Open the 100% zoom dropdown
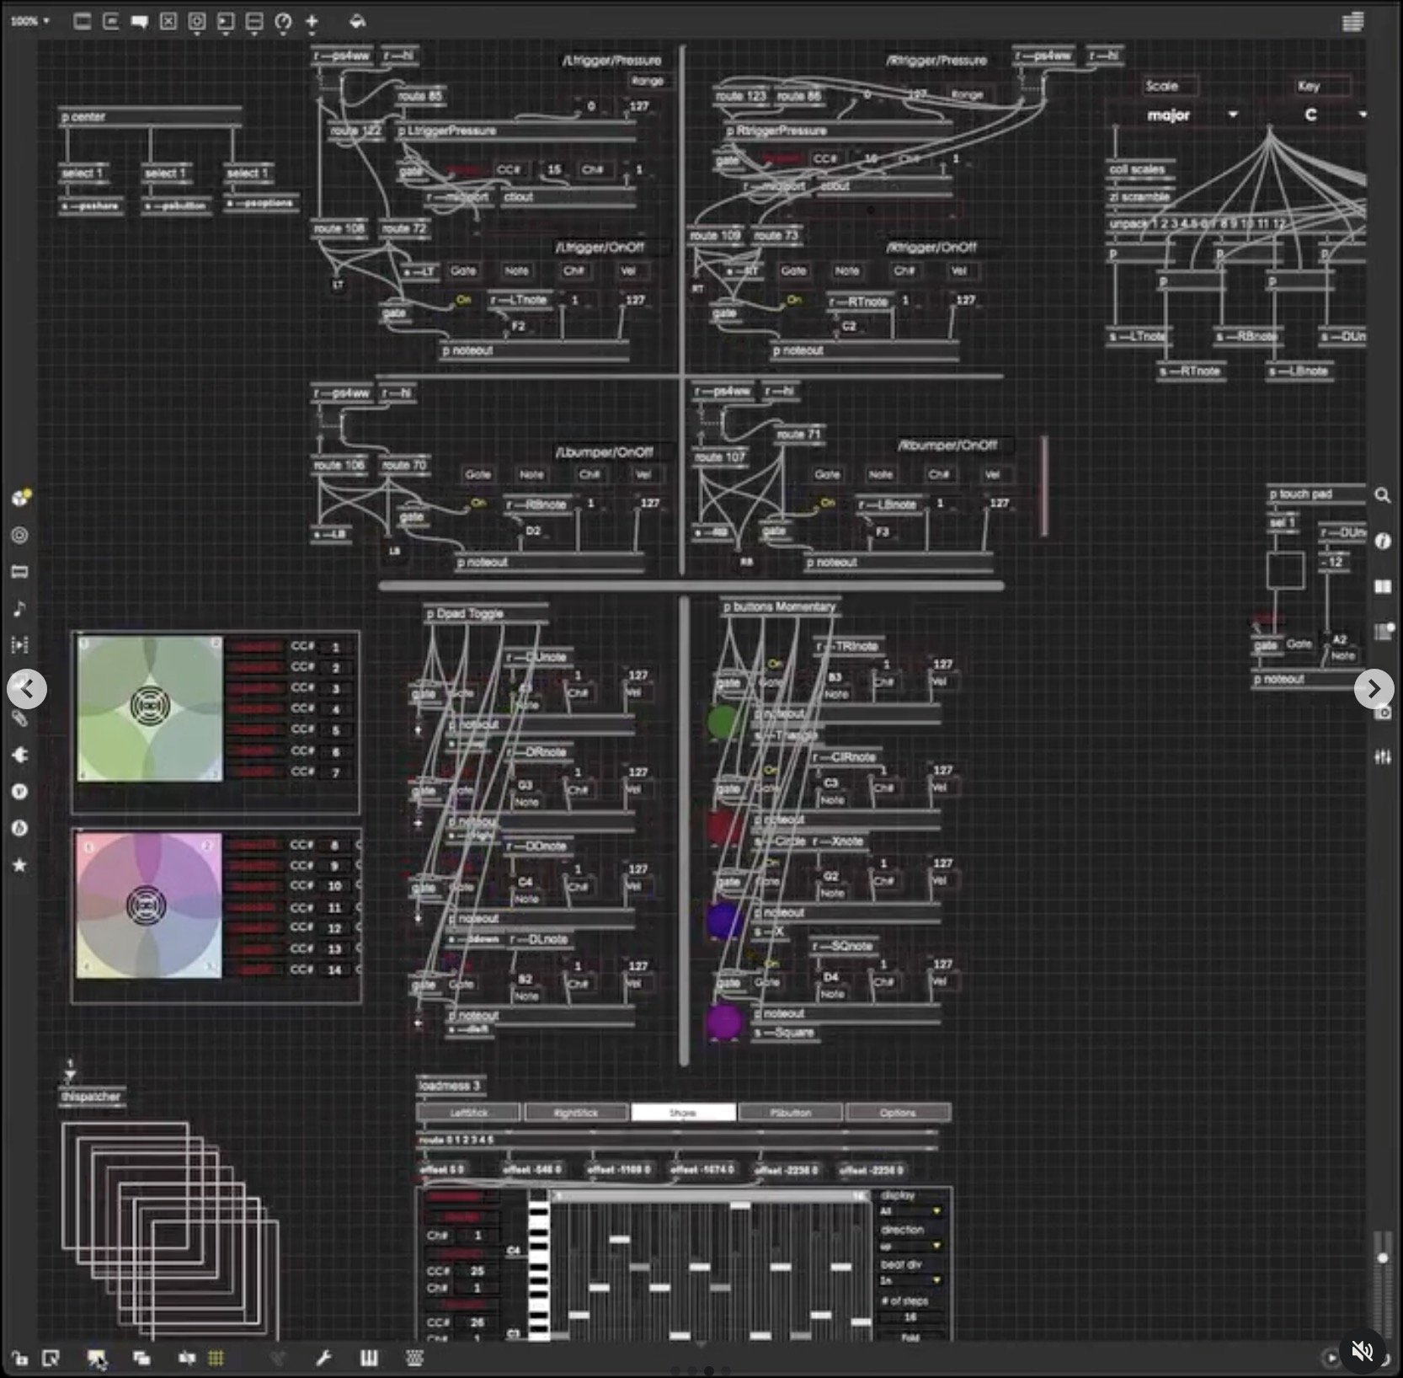Image resolution: width=1403 pixels, height=1378 pixels. pyautogui.click(x=30, y=21)
